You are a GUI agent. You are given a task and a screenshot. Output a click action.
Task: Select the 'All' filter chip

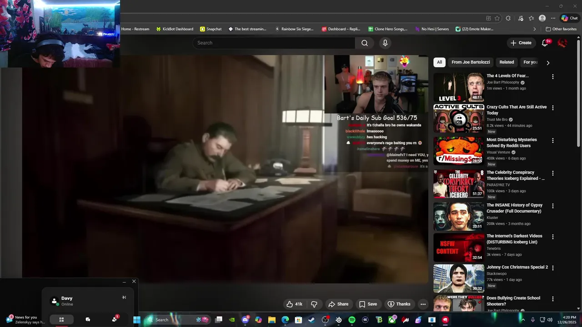pyautogui.click(x=439, y=62)
